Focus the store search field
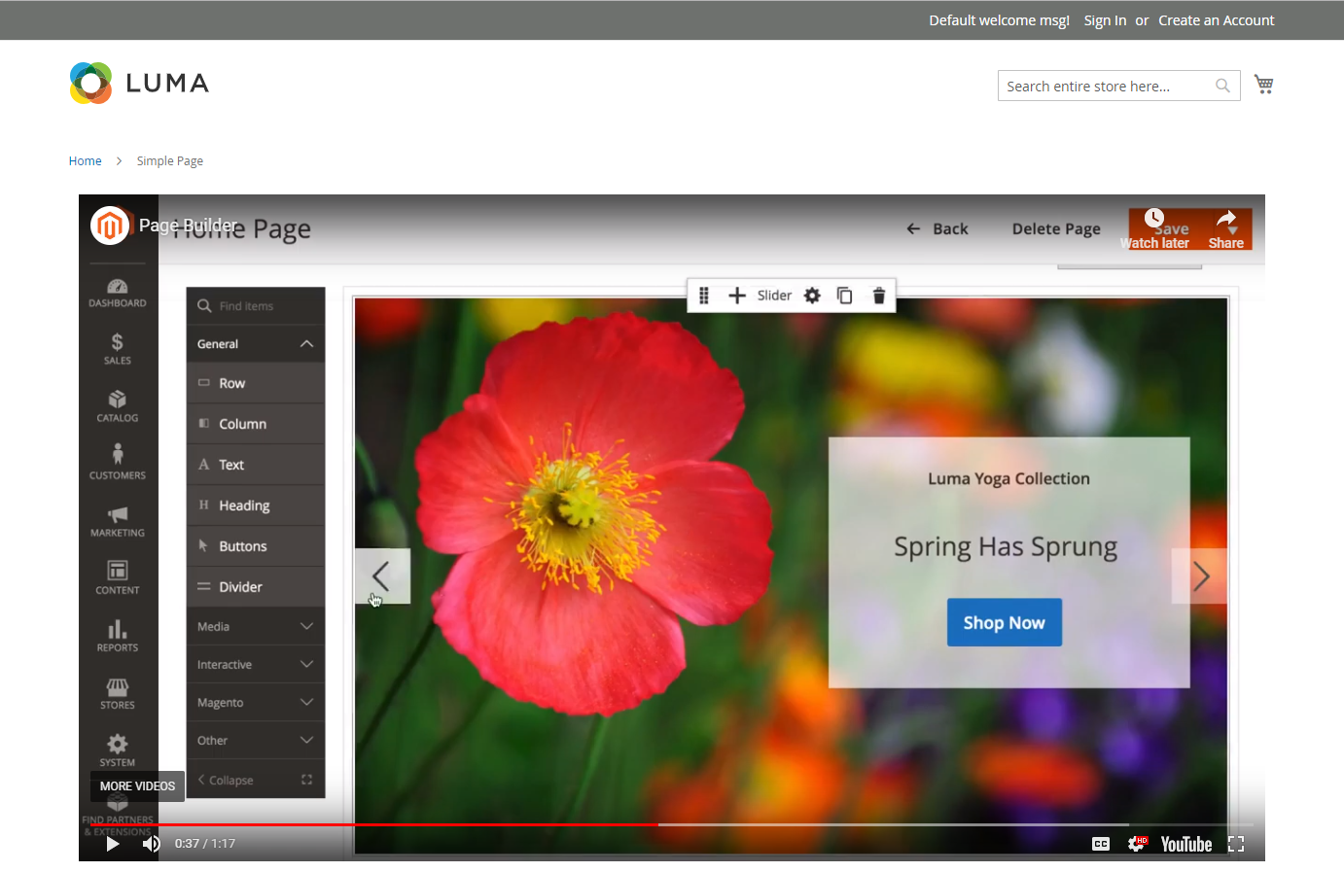The height and width of the screenshot is (872, 1344). 1107,86
